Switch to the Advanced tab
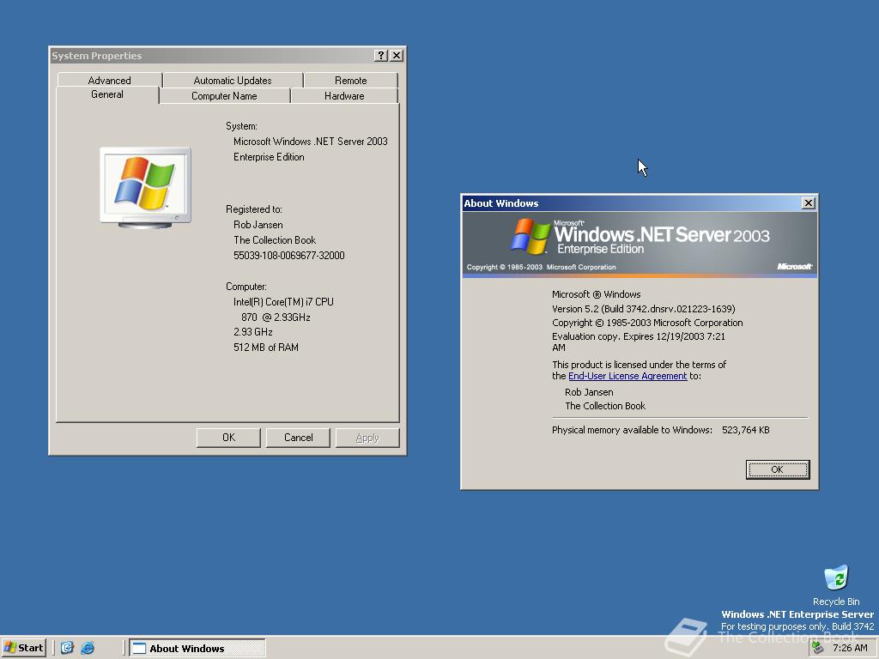879x659 pixels. tap(109, 80)
